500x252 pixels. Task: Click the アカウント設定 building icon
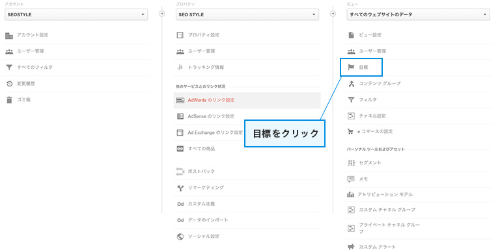click(x=9, y=35)
